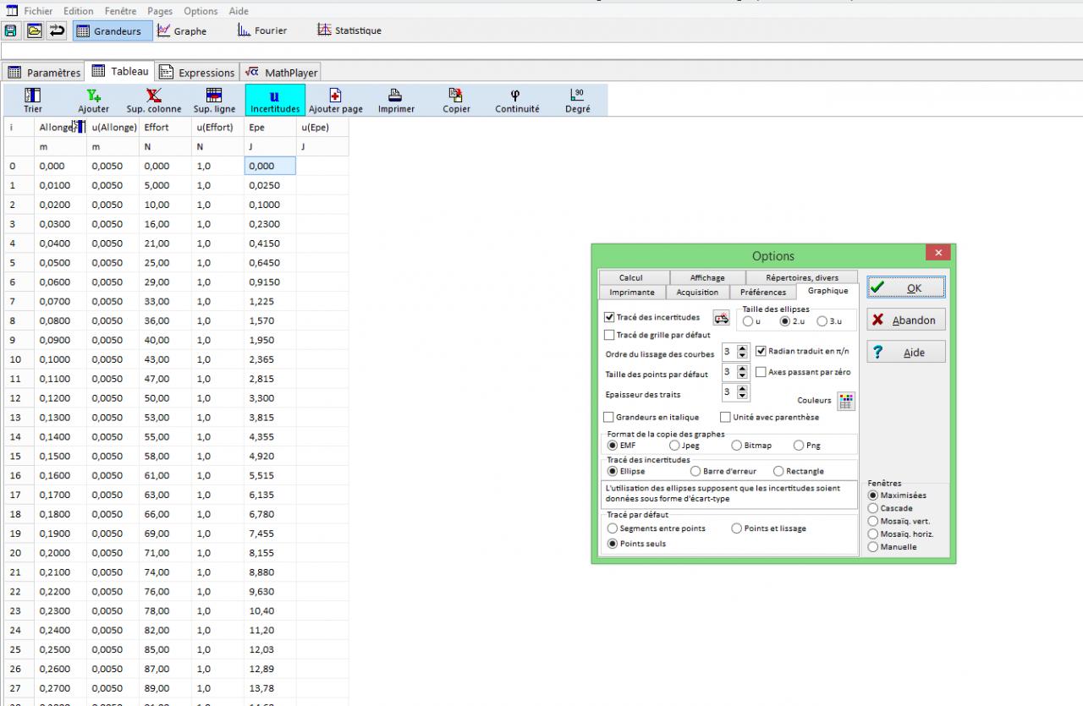Confirm the Options dialog with OK
The image size is (1083, 706).
(906, 288)
